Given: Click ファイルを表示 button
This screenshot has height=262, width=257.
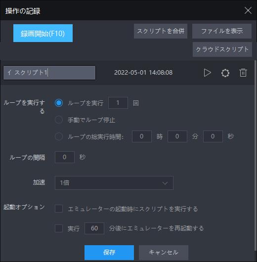Looking at the screenshot, I should tap(222, 31).
